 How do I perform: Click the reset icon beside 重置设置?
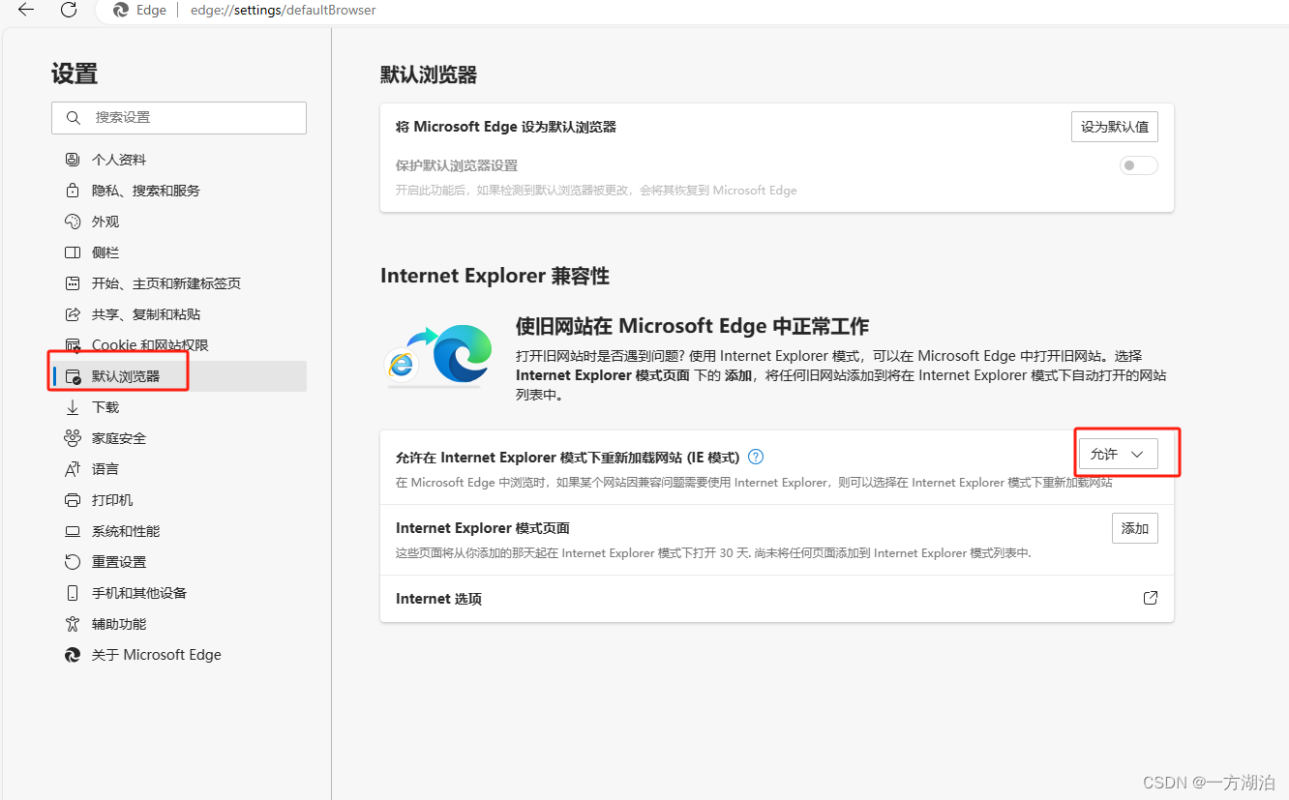73,562
